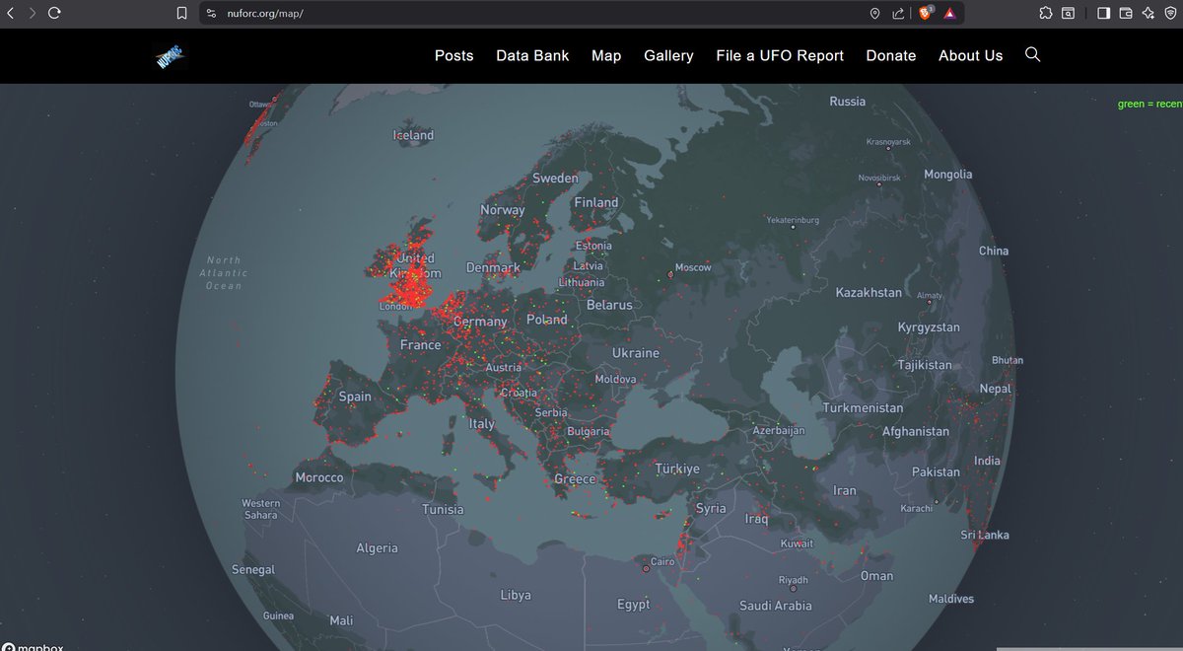Click the Ukraine label on the map
Image resolution: width=1183 pixels, height=651 pixels.
click(x=636, y=353)
